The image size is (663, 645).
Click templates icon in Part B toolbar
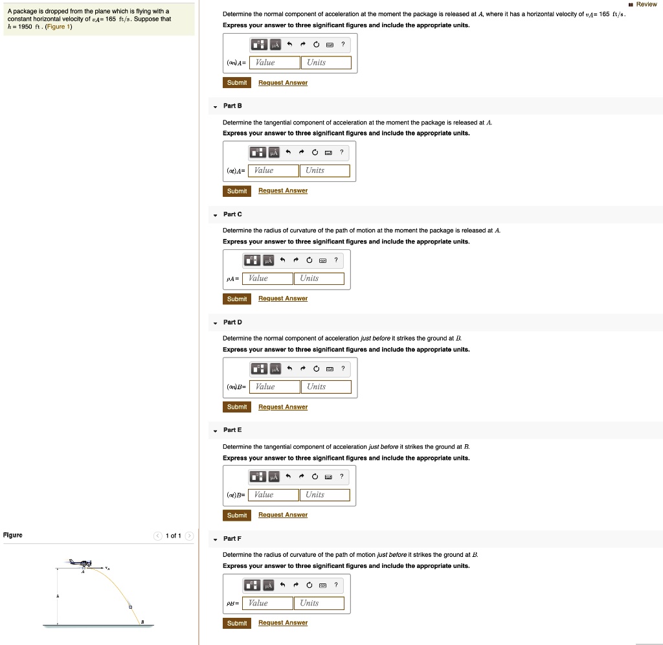[x=258, y=152]
